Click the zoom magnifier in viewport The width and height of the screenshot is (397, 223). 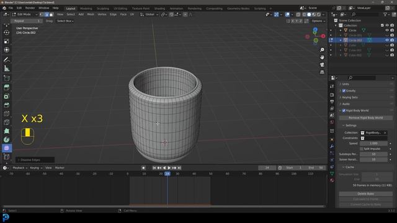(322, 50)
